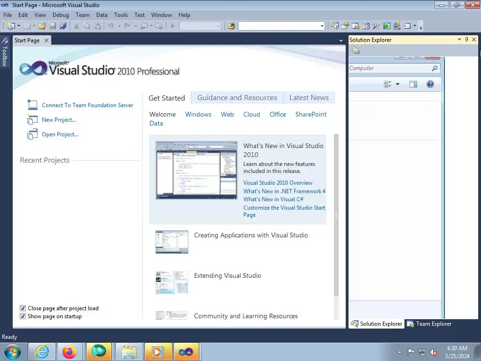
Task: Switch to Team Explorer bottom tab
Action: coord(429,324)
